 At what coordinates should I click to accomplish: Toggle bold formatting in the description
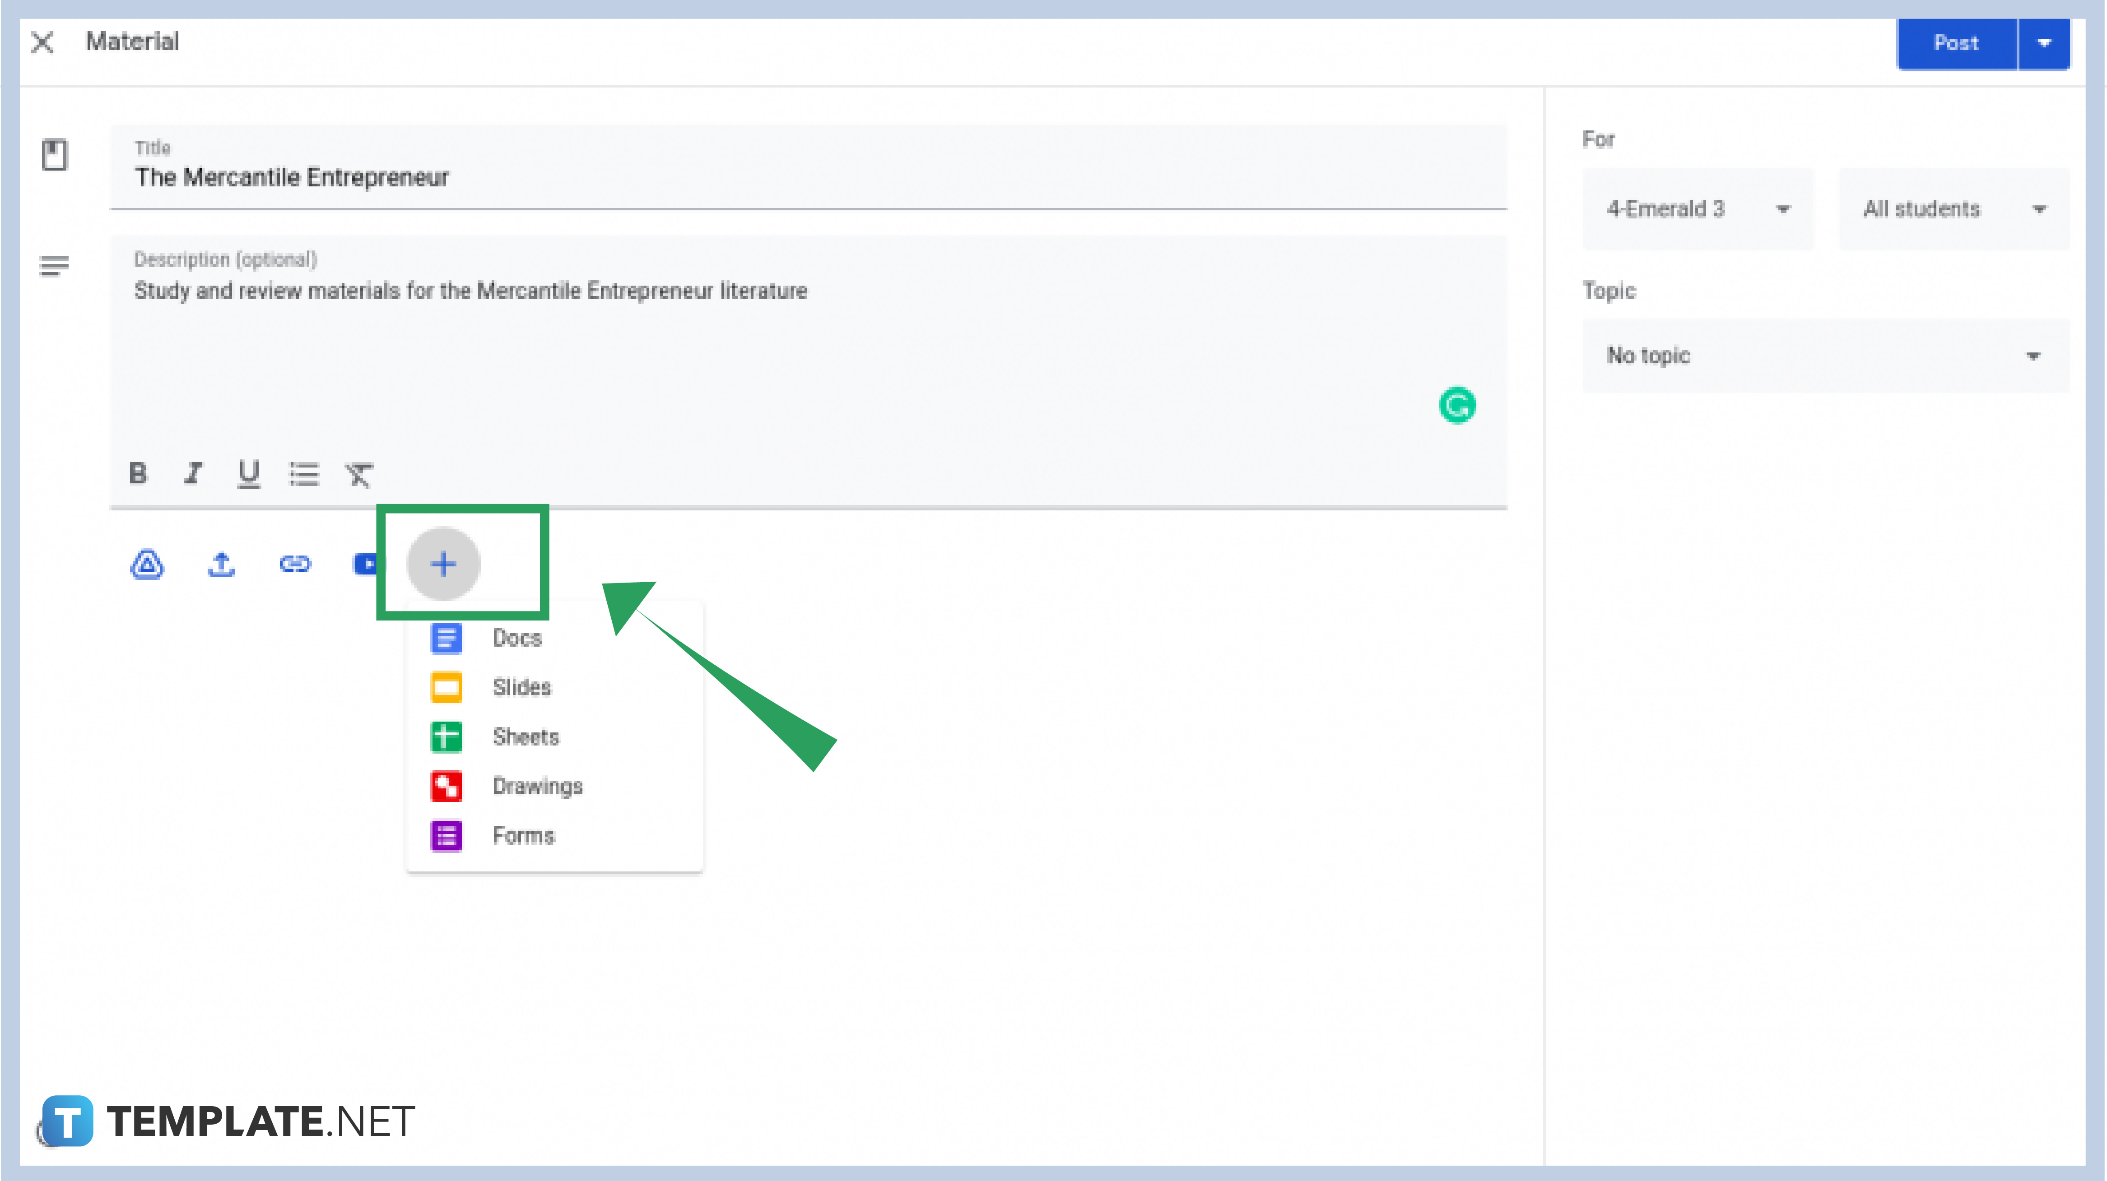click(x=138, y=473)
